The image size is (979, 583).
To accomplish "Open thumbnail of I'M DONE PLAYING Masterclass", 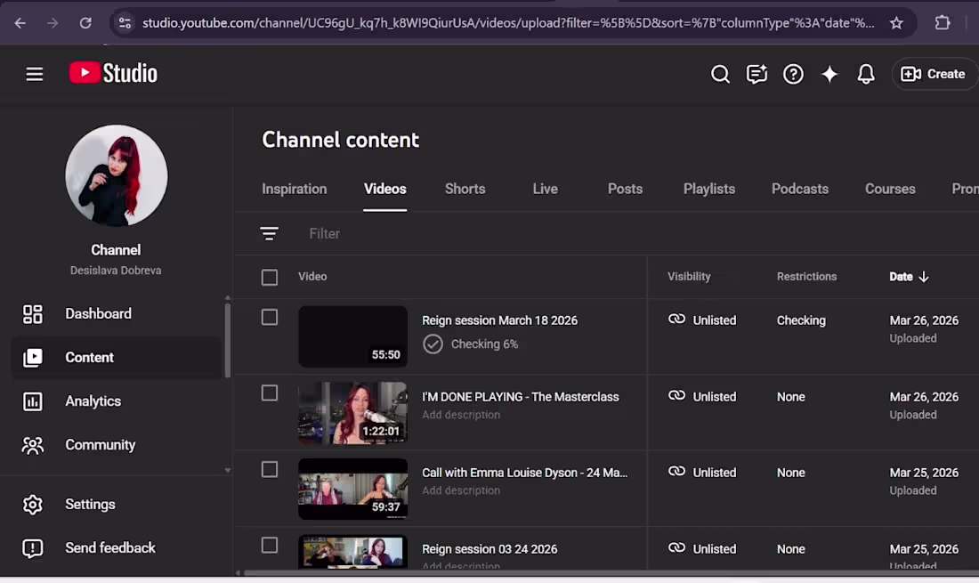I will click(x=352, y=413).
